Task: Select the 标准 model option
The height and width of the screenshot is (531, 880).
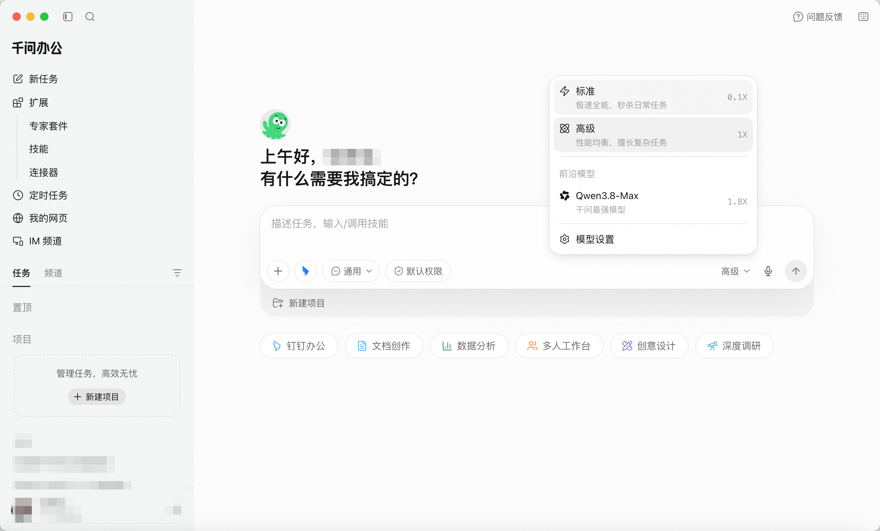Action: tap(653, 98)
